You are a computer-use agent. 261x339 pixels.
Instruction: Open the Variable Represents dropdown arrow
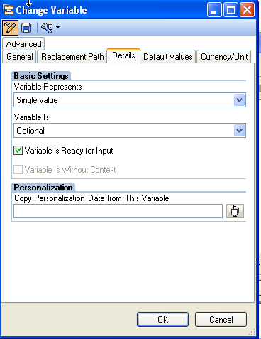[x=240, y=100]
